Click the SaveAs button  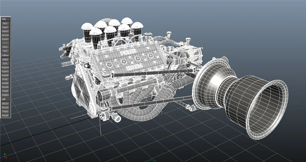coord(5,35)
